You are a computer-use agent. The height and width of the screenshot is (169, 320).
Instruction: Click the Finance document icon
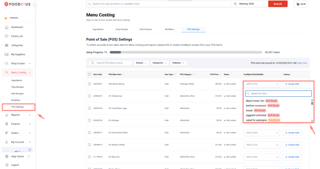tap(7, 124)
